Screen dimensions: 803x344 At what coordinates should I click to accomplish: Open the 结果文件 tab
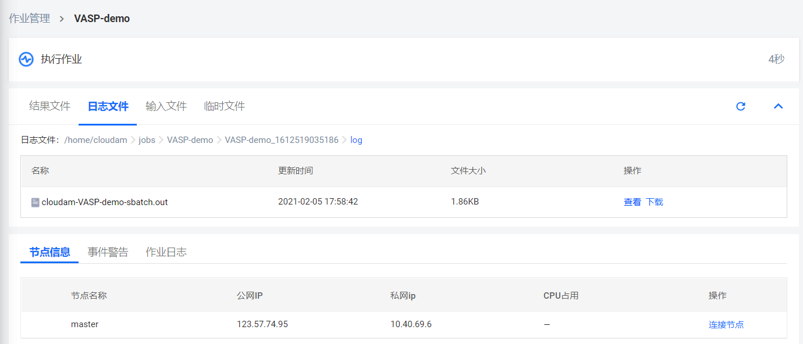point(49,106)
